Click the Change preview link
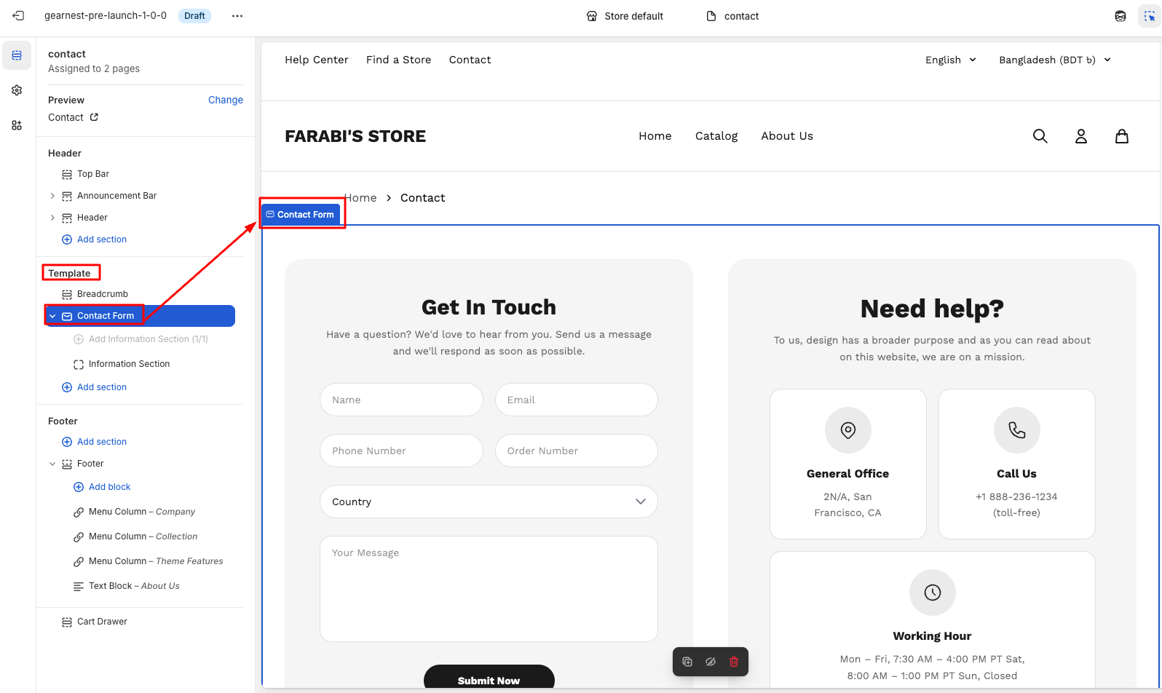 225,100
